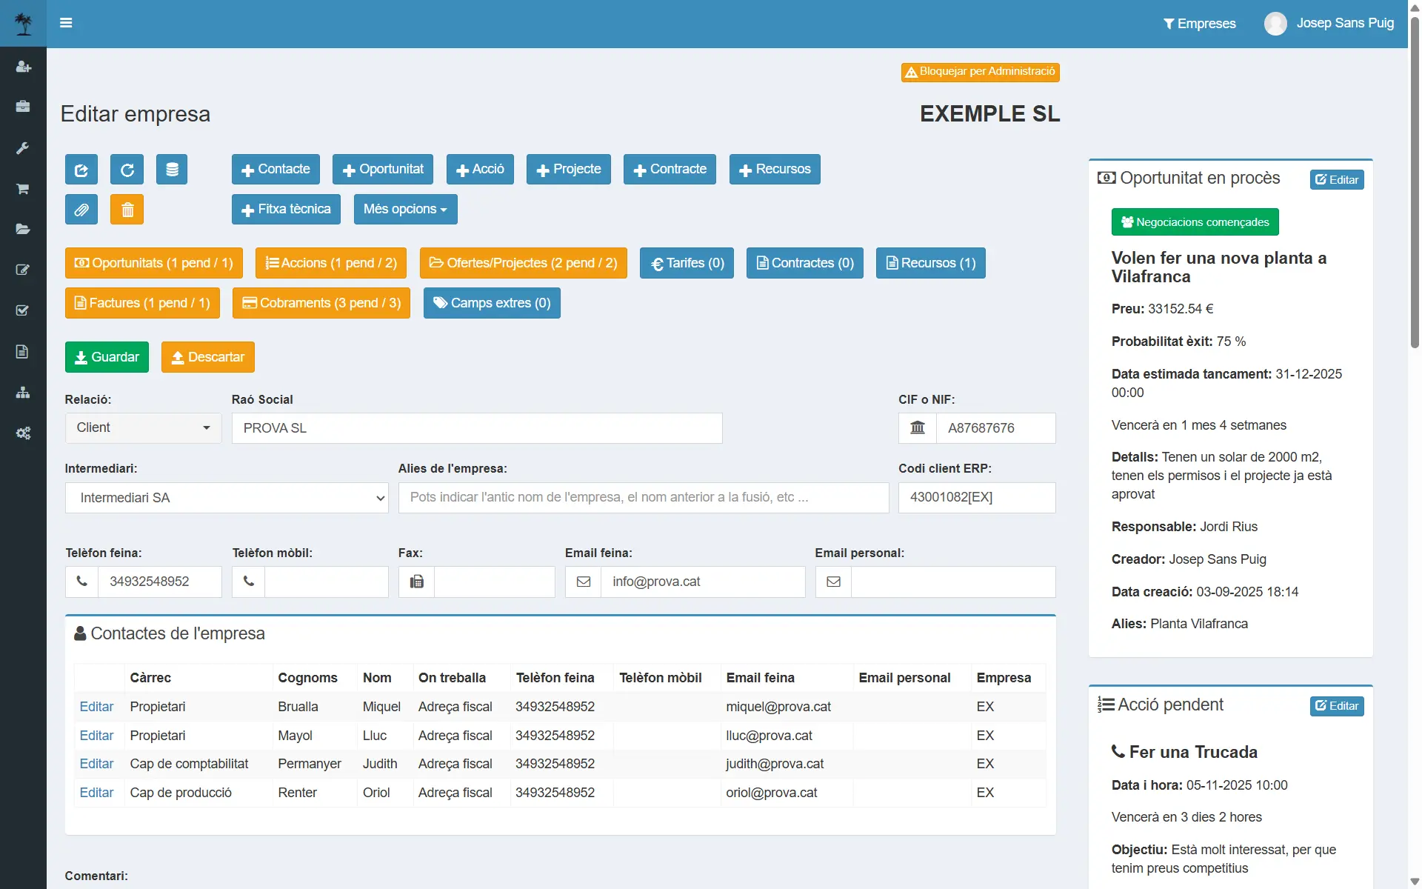Open the share/export icon button

click(x=81, y=169)
